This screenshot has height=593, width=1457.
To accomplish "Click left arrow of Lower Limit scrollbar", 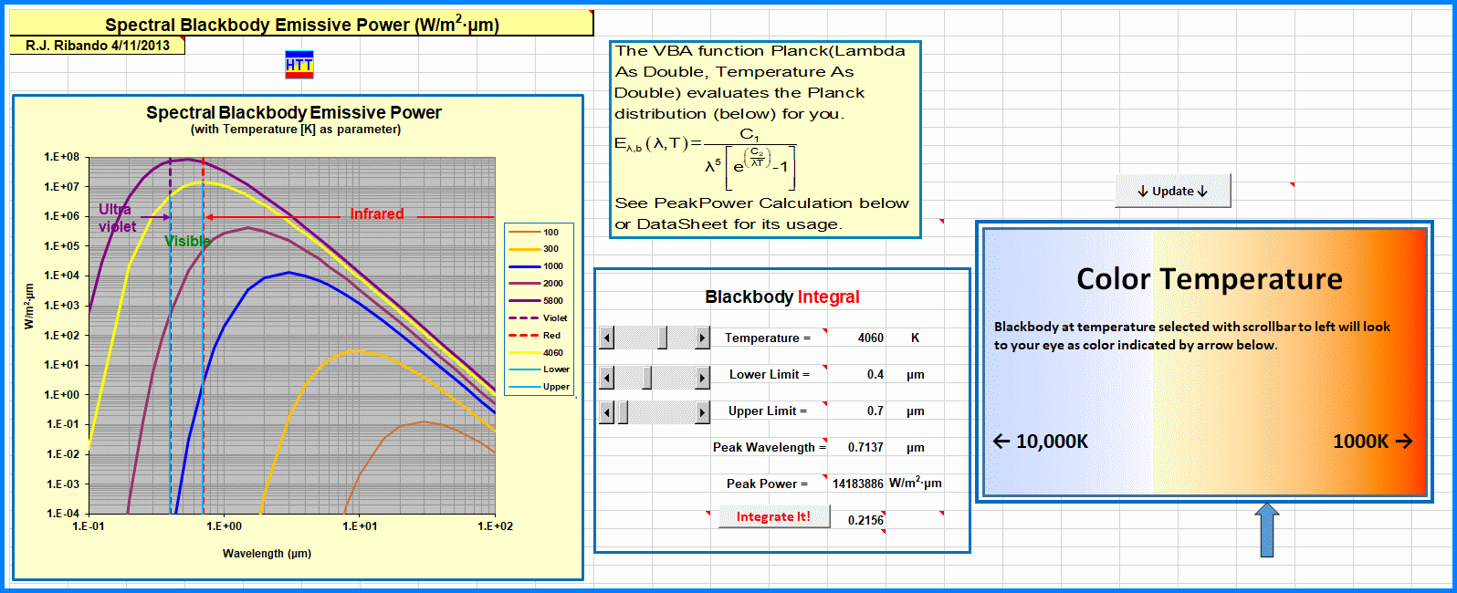I will (x=607, y=377).
